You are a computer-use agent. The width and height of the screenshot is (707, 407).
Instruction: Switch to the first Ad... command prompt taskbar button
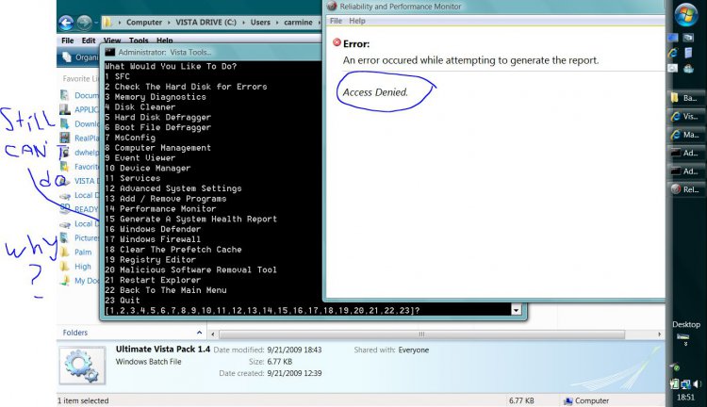pyautogui.click(x=684, y=153)
